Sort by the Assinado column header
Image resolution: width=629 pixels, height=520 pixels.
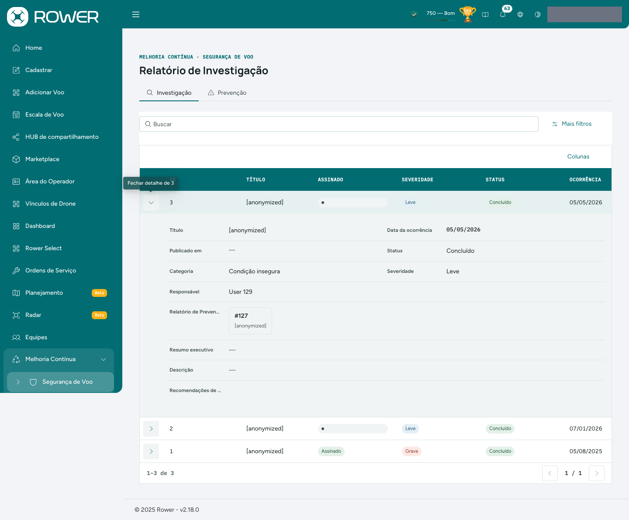[331, 180]
